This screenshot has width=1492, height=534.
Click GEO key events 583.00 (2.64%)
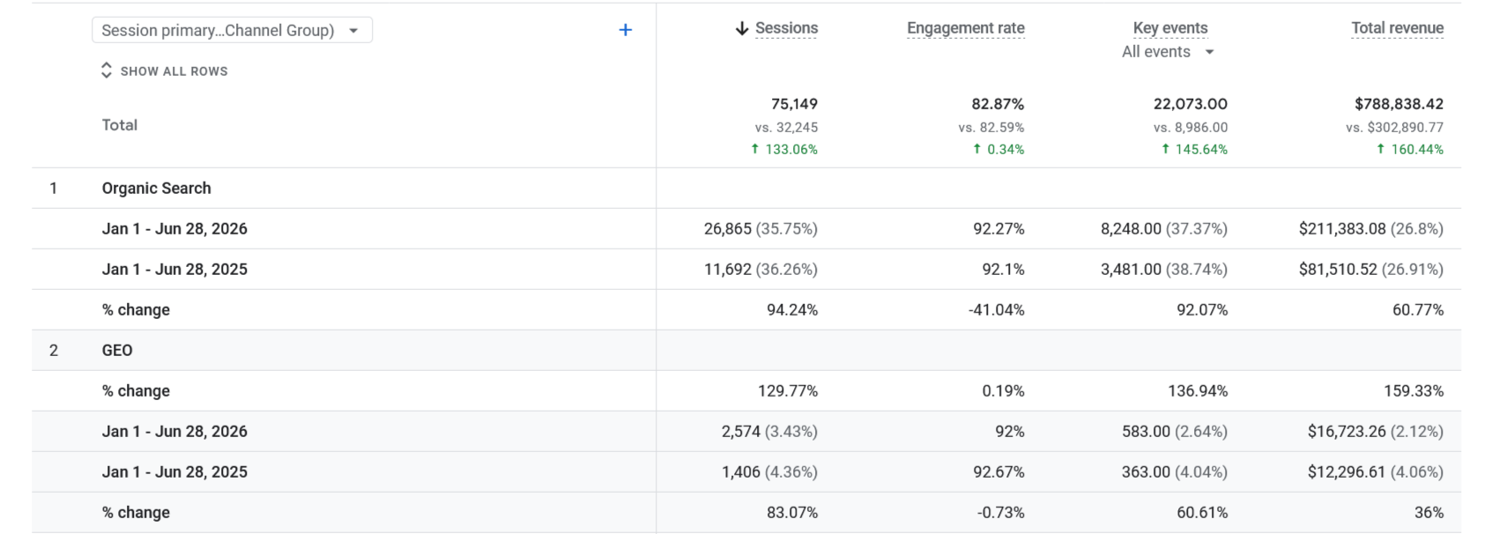point(1175,432)
